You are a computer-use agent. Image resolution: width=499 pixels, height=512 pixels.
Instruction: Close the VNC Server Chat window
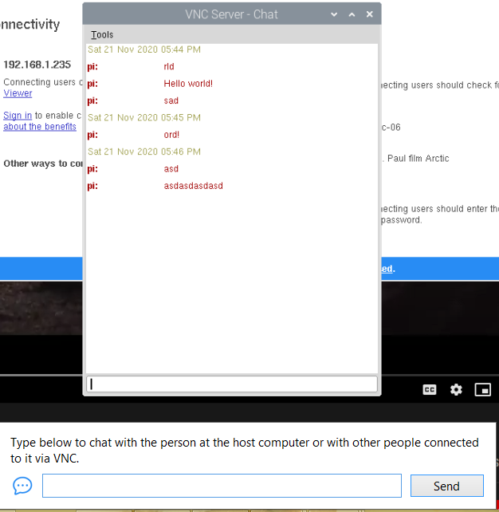click(369, 14)
